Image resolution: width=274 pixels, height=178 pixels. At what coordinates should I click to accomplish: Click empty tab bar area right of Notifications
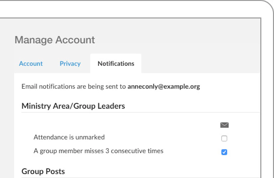[x=199, y=64]
